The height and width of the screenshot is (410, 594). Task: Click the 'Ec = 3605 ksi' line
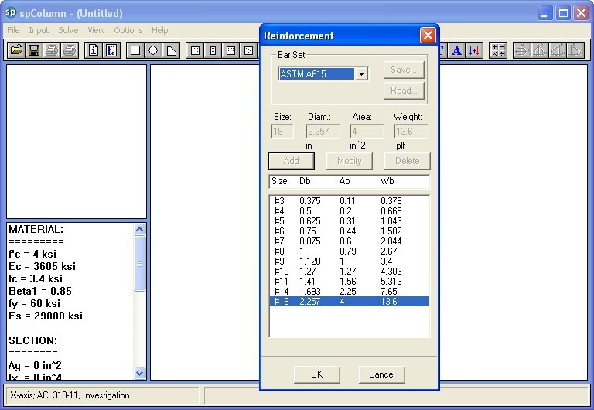42,266
